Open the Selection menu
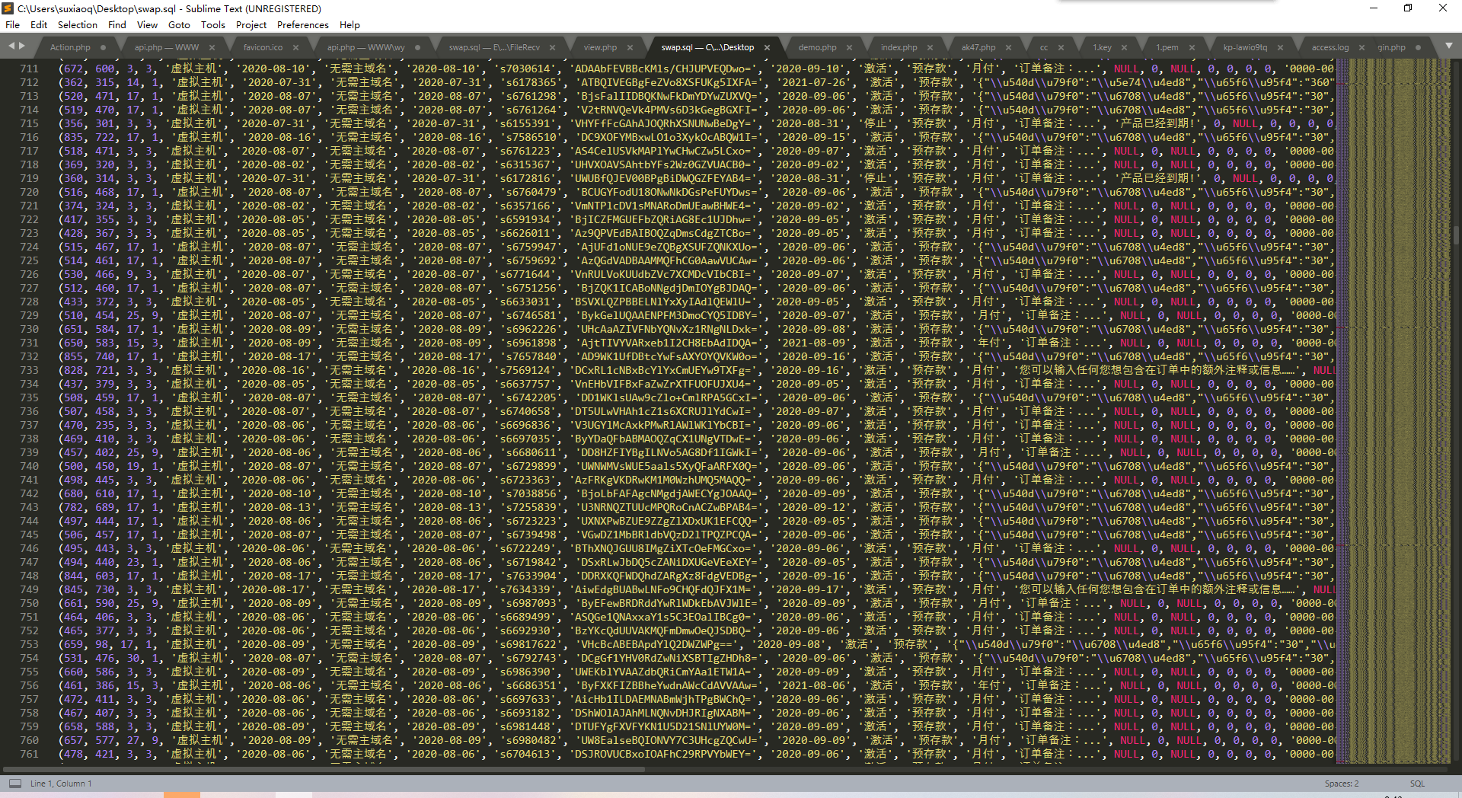 tap(77, 24)
